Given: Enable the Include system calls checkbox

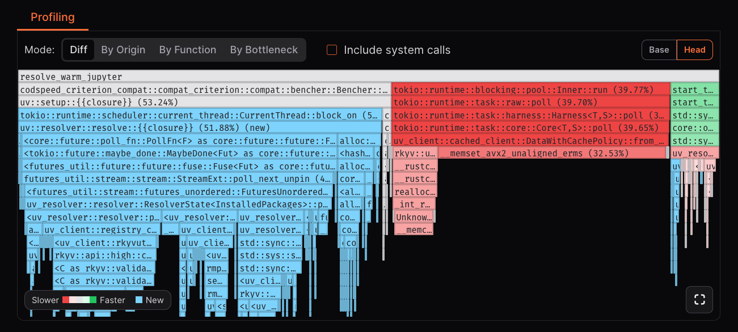Looking at the screenshot, I should (x=332, y=50).
